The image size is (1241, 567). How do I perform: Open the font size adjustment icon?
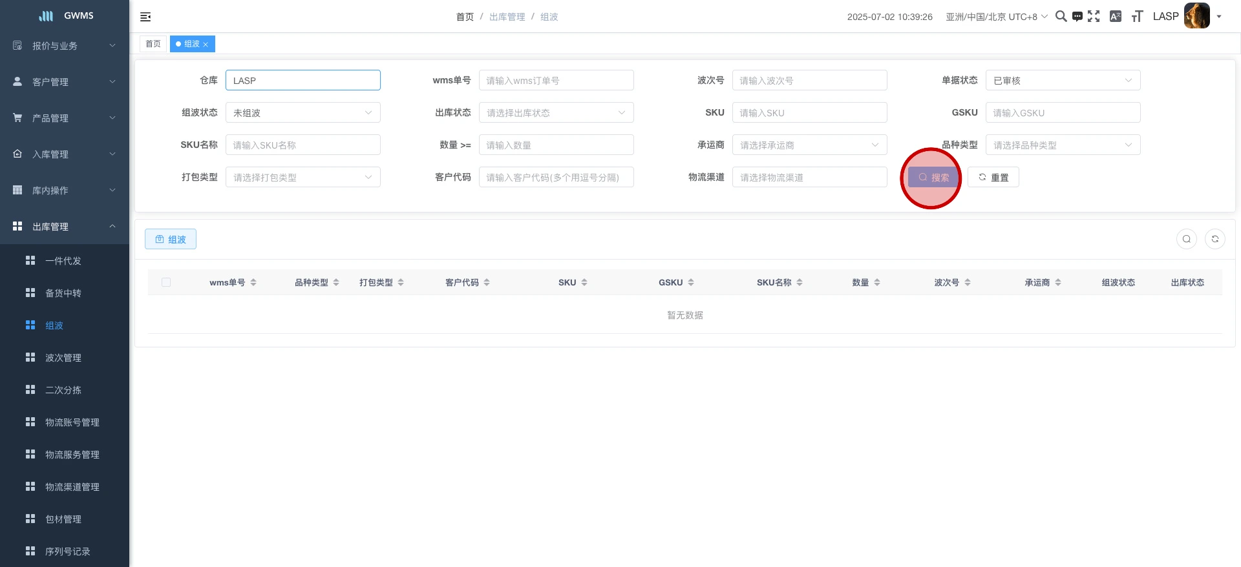(1137, 16)
